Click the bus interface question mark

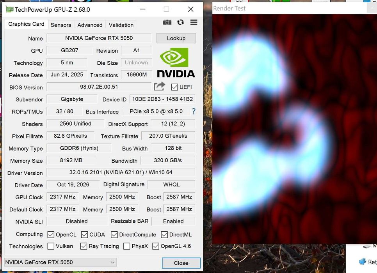pyautogui.click(x=194, y=111)
